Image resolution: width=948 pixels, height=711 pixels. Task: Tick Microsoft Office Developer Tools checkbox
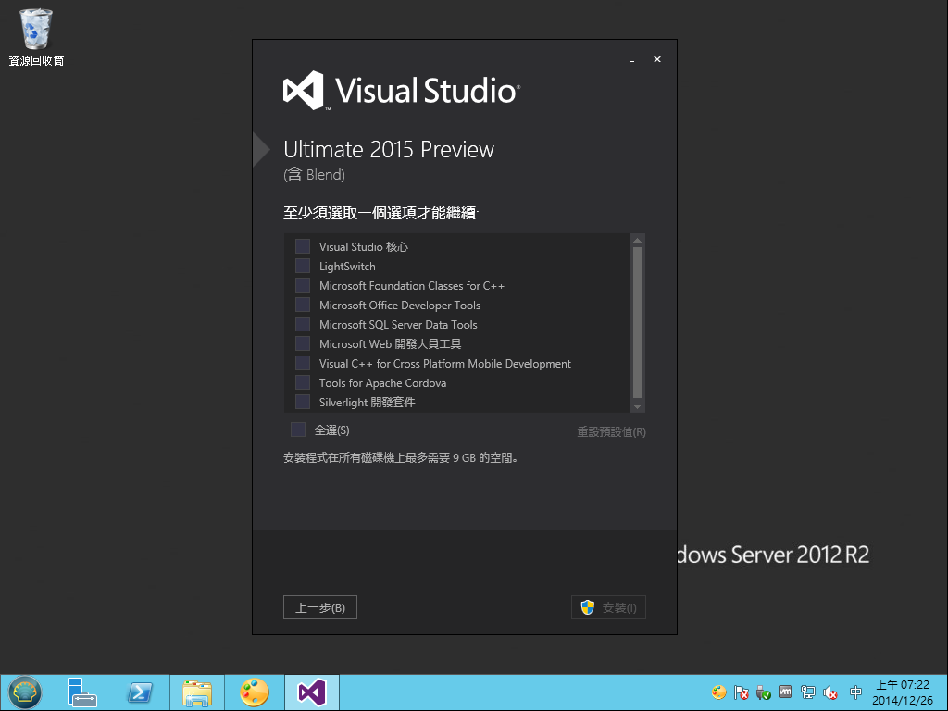pyautogui.click(x=303, y=304)
